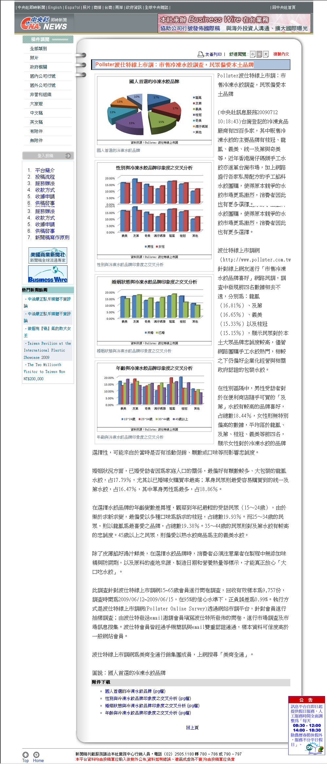Click 回上頁 to go back

pos(192,728)
